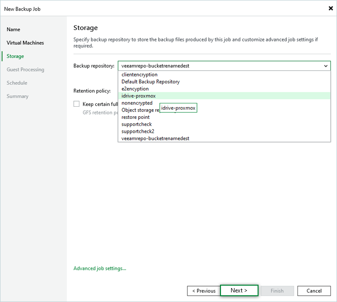This screenshot has width=337, height=302.
Task: Switch to Virtual Machines step
Action: point(25,43)
